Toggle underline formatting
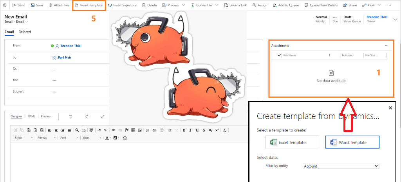 [197, 130]
